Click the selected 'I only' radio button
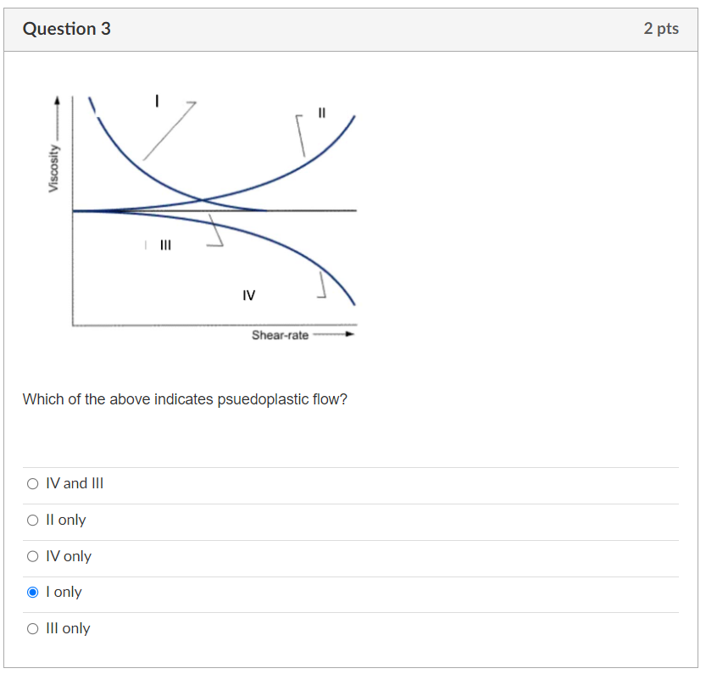The width and height of the screenshot is (706, 674). click(32, 592)
